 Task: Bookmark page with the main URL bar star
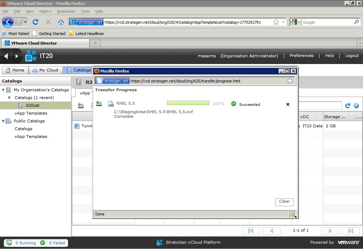(276, 22)
